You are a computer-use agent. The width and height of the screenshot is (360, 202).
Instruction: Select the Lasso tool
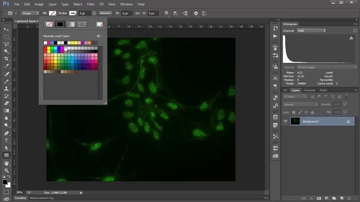pos(6,44)
